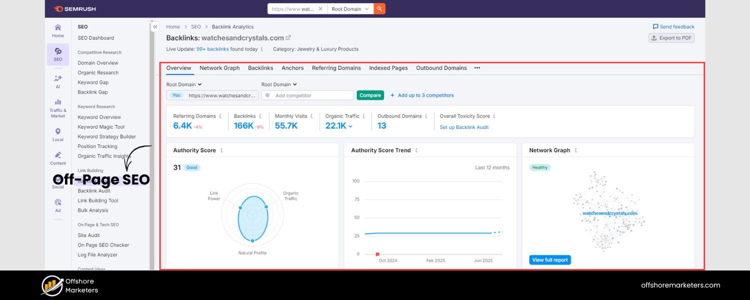Click Set up Backlink Audit link
Viewport: 750px width, 300px height.
tap(464, 127)
